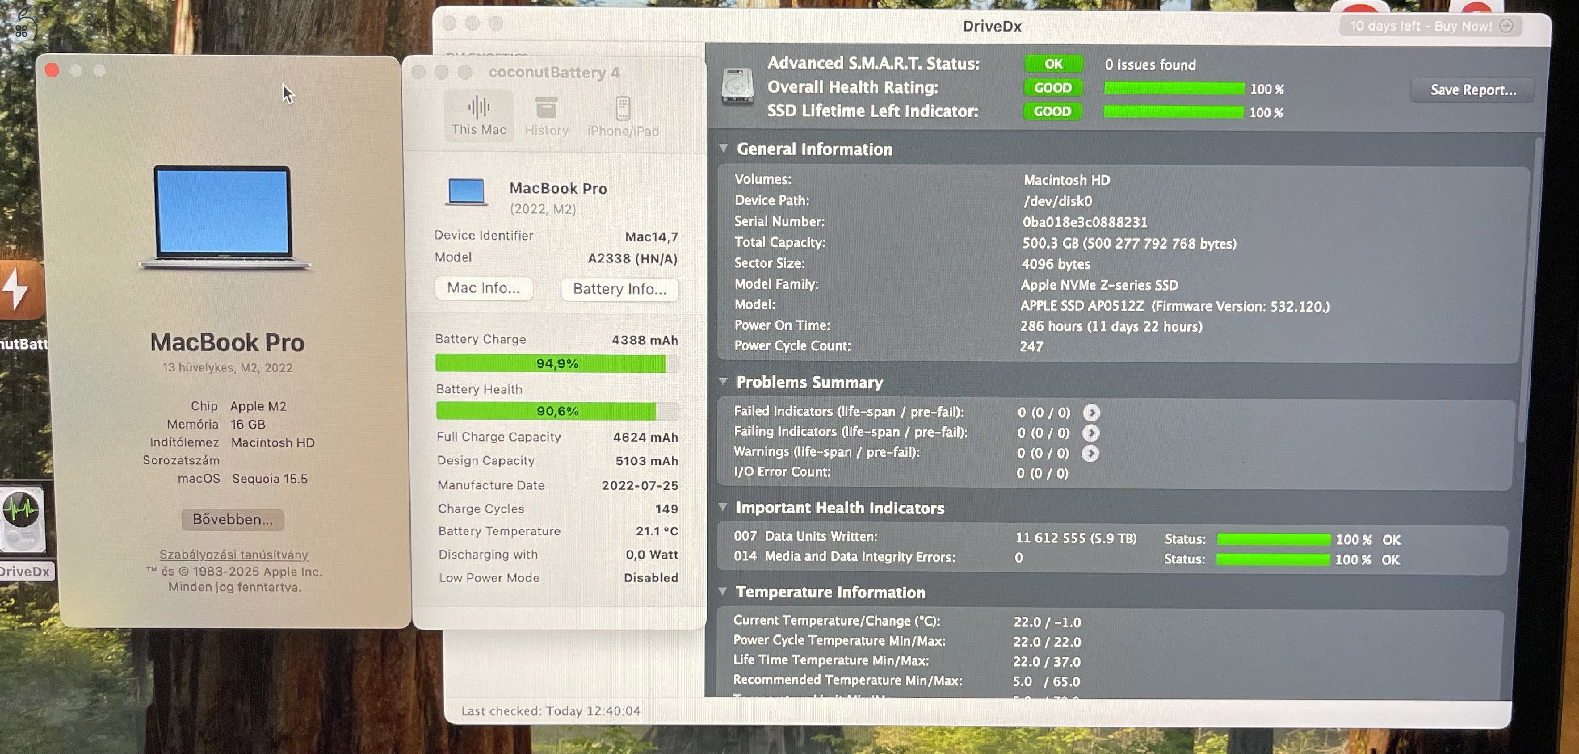The width and height of the screenshot is (1579, 754).
Task: Open Failed Indicators details arrow
Action: [x=1091, y=413]
